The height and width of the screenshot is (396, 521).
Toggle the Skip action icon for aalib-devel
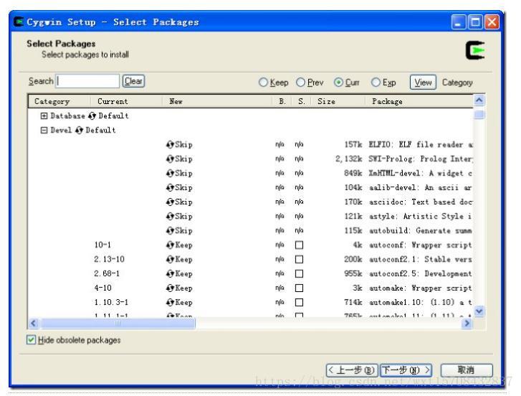click(x=170, y=187)
